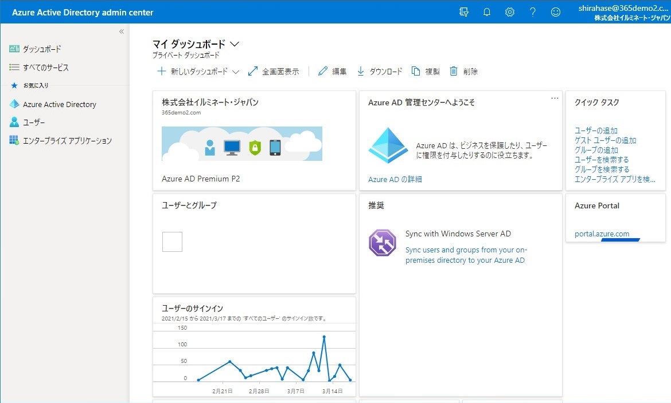The height and width of the screenshot is (403, 671).
Task: Click the 編集 pencil icon
Action: tap(323, 71)
